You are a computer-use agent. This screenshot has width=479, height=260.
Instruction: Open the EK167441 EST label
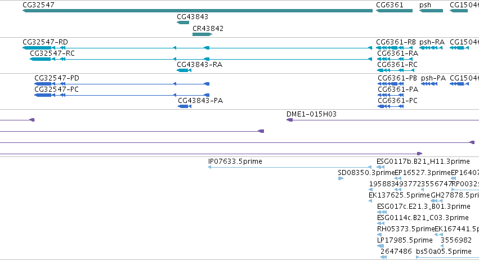[456, 229]
